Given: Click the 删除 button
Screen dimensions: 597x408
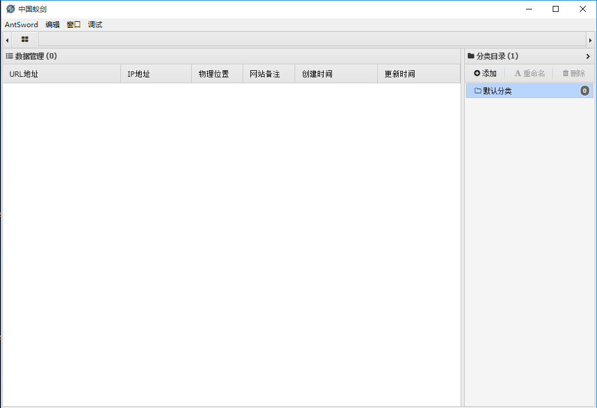Looking at the screenshot, I should point(574,73).
